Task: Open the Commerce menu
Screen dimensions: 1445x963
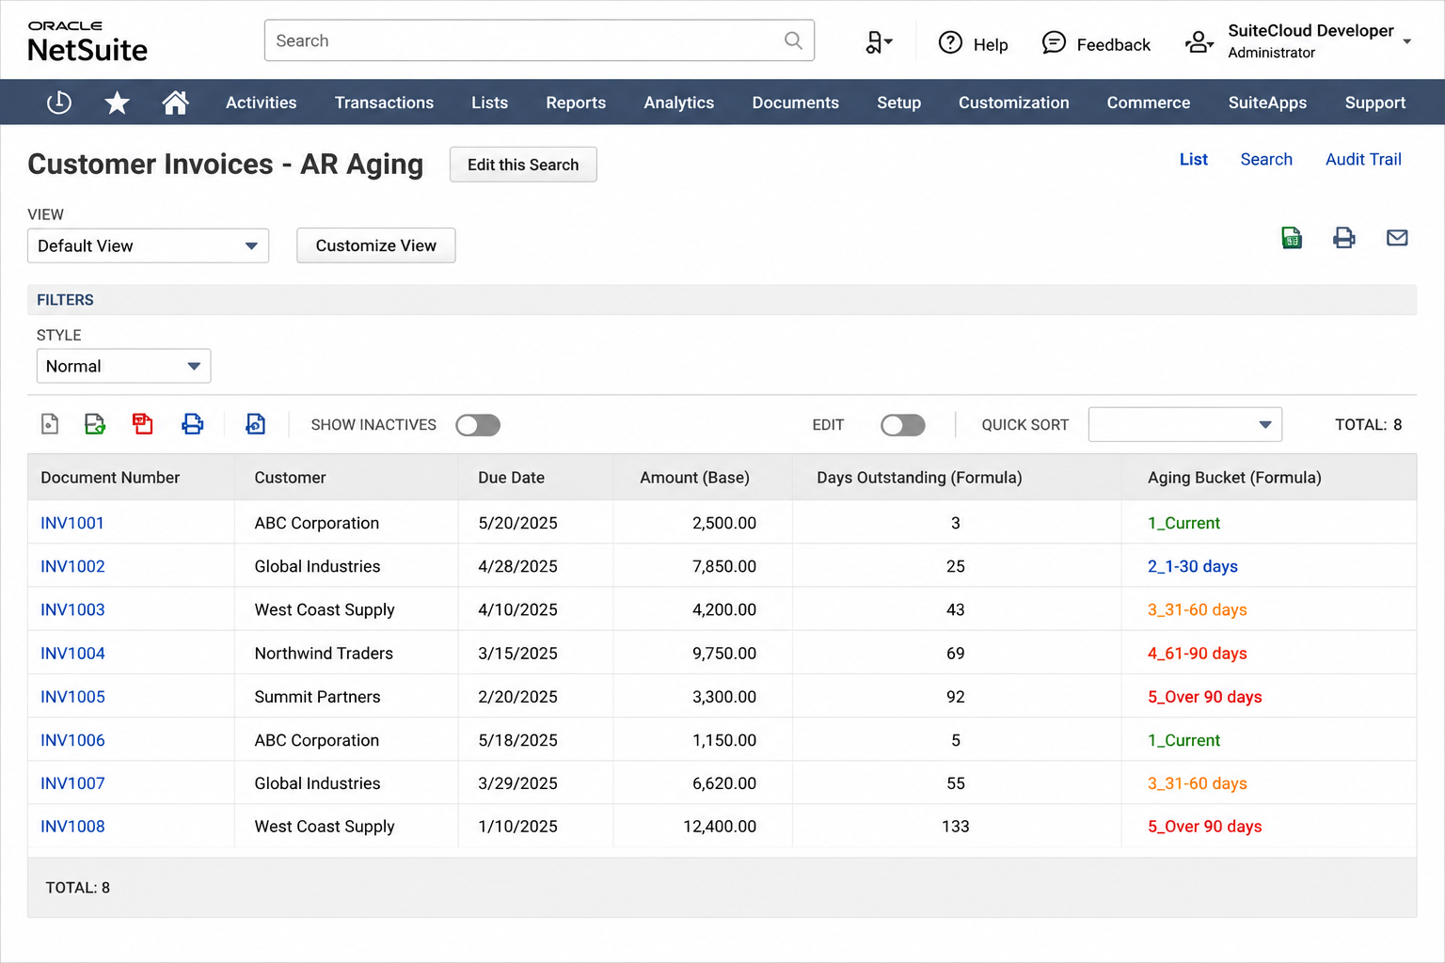Action: pos(1149,103)
